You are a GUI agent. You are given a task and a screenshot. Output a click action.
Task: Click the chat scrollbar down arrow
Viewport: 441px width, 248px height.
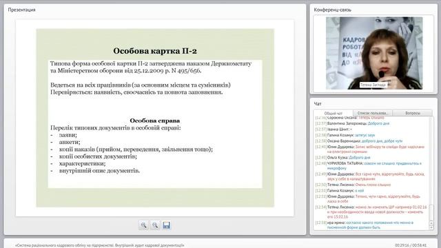click(x=431, y=227)
